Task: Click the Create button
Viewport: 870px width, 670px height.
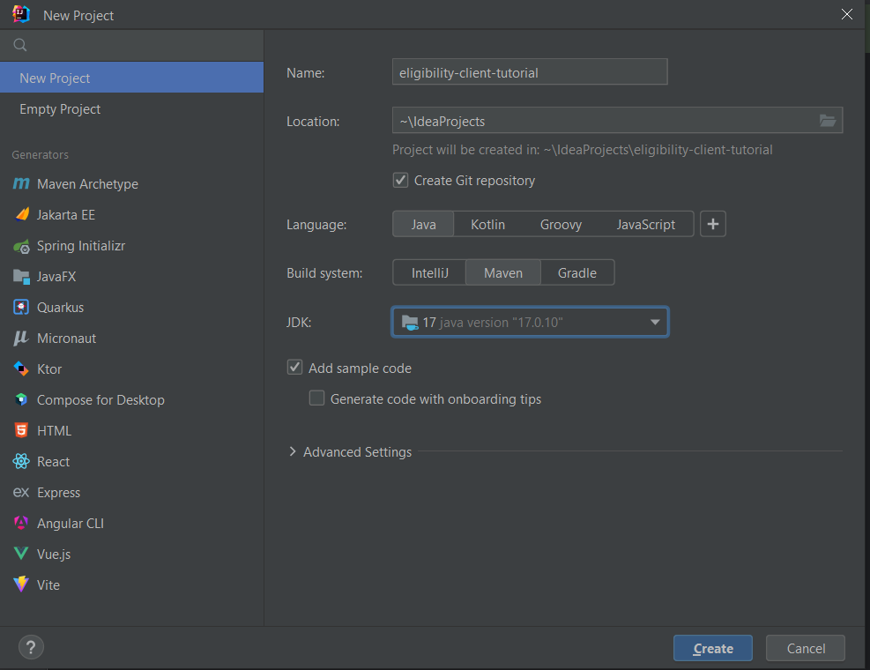Action: (x=712, y=649)
